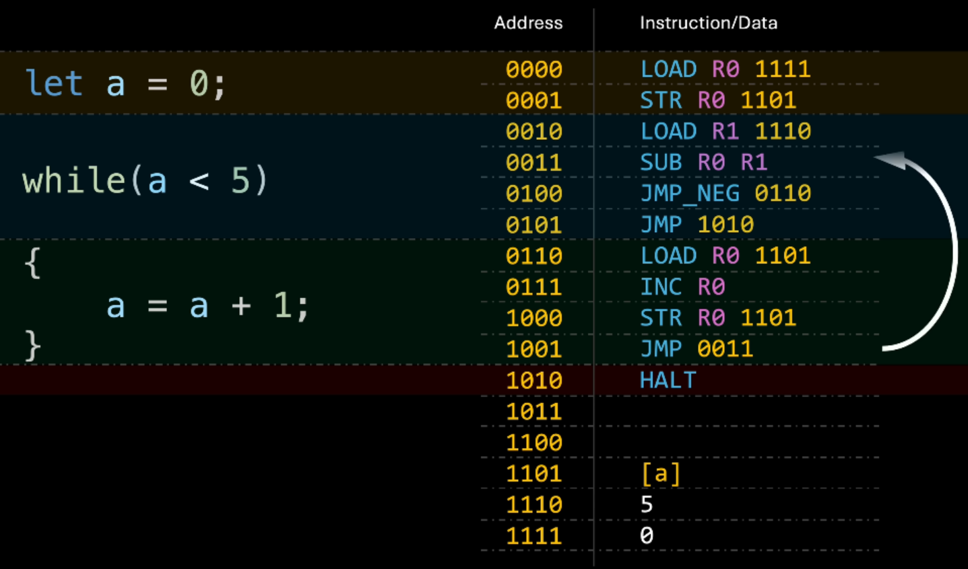Select the JMP 0011 instruction
This screenshot has width=968, height=569.
tap(696, 349)
